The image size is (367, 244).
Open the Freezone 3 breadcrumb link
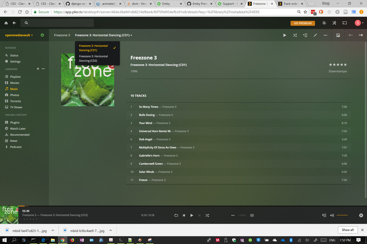pos(62,35)
